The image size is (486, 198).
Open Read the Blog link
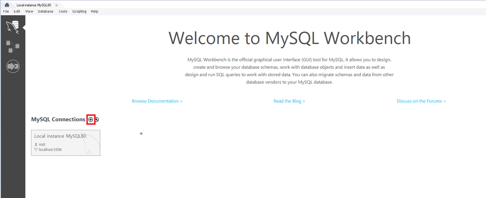(x=289, y=101)
